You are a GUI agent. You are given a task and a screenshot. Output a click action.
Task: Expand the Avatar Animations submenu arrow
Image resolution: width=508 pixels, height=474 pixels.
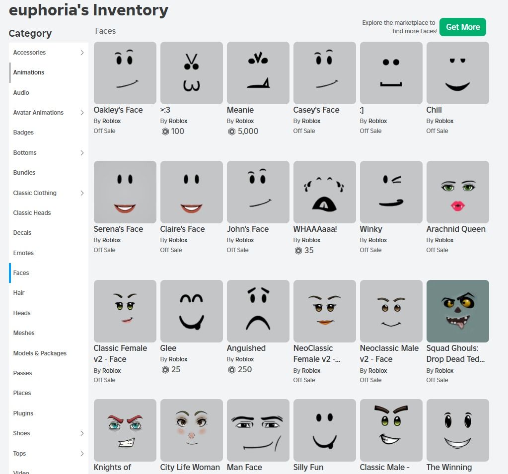coord(82,113)
